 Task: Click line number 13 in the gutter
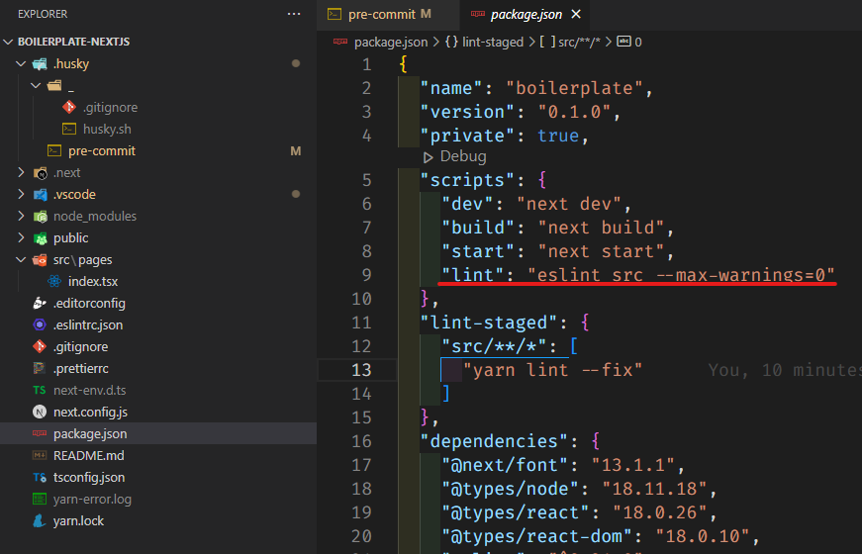361,369
